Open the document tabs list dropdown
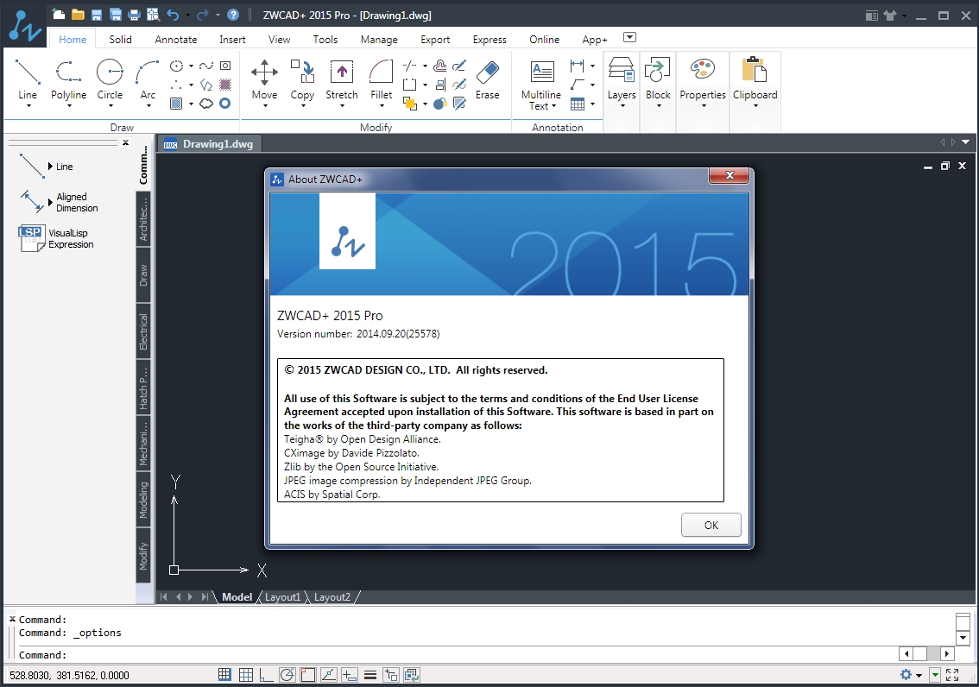This screenshot has width=979, height=687. pyautogui.click(x=966, y=142)
